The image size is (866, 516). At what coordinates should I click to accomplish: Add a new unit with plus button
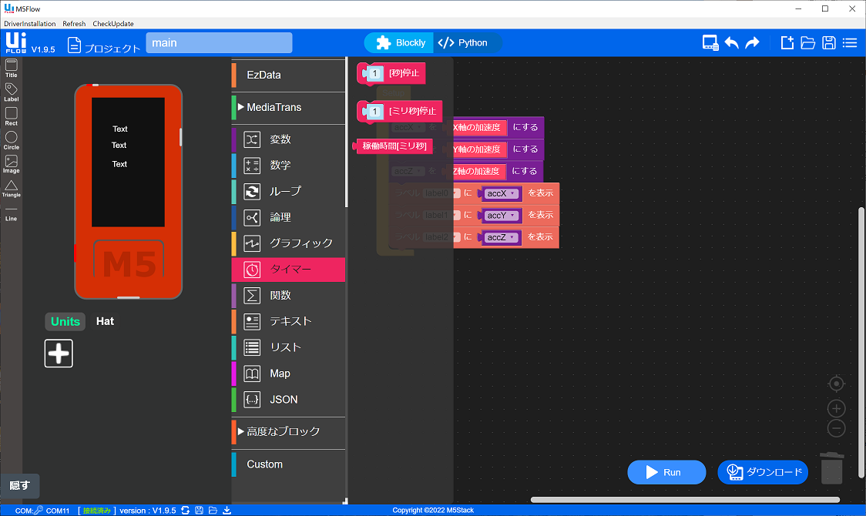point(59,353)
